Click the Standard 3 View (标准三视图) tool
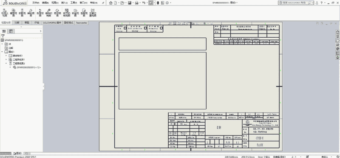 [x=5, y=13]
